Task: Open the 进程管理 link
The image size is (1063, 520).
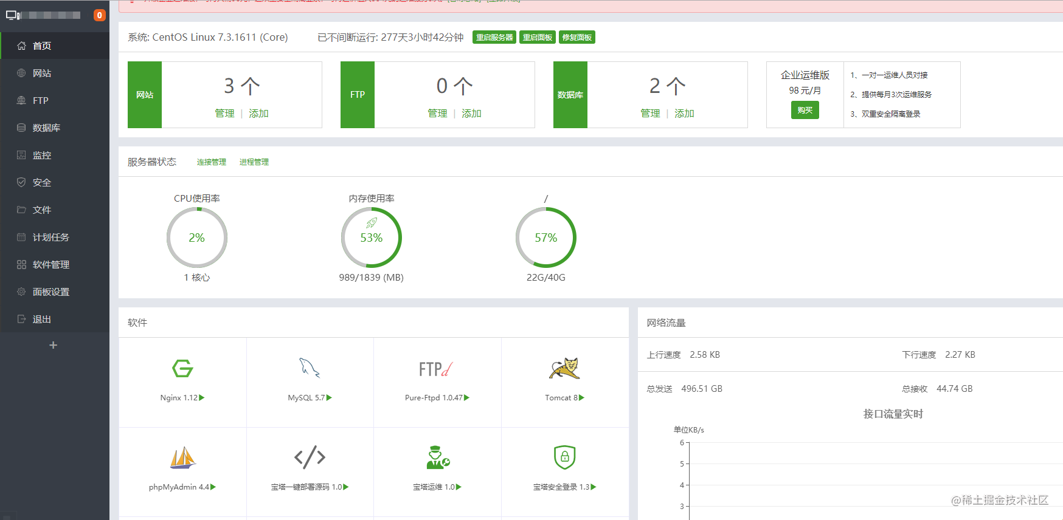Action: pos(254,162)
